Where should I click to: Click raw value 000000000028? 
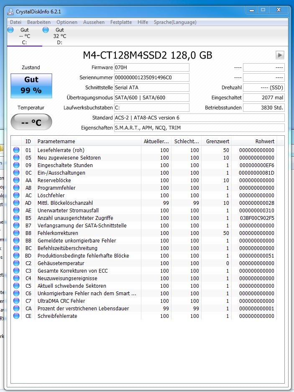[257, 203]
